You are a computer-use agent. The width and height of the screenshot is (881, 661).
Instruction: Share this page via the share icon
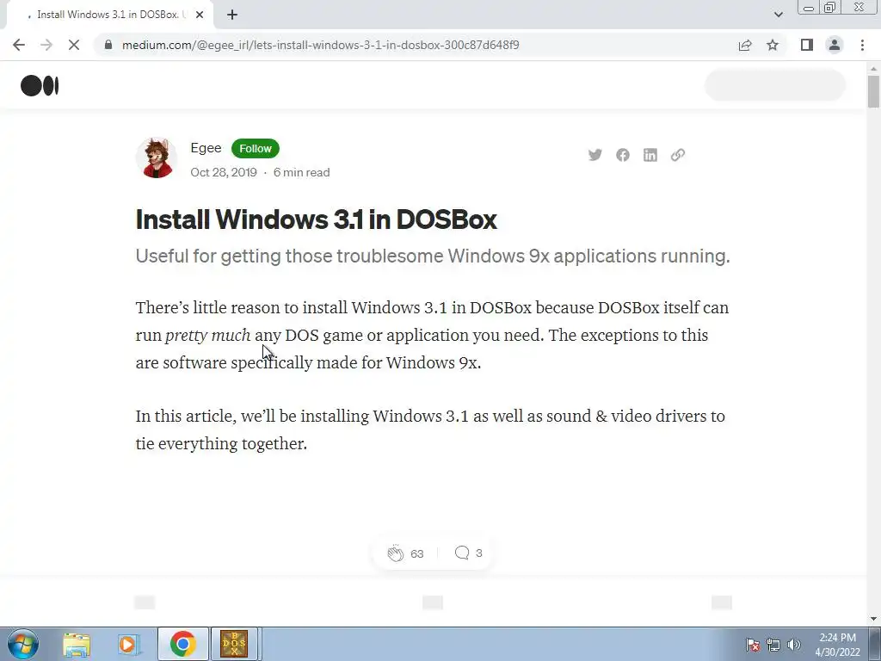(x=745, y=45)
